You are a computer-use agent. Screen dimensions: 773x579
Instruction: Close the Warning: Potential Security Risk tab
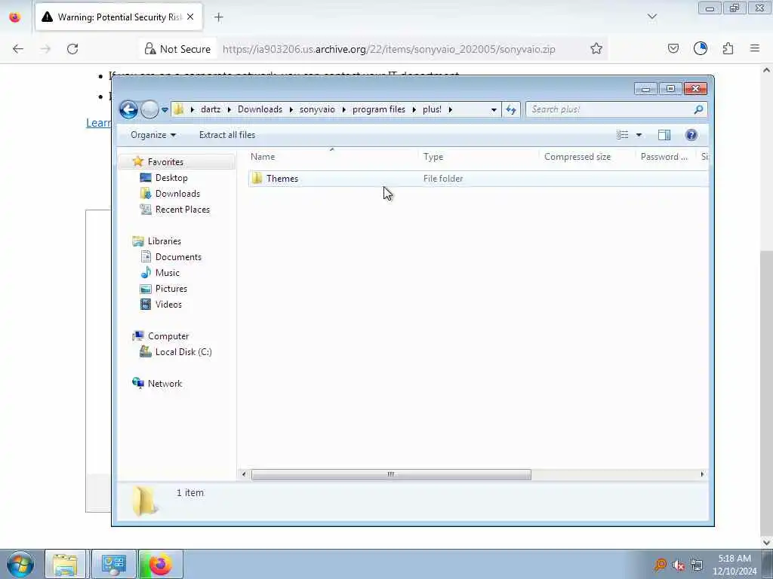pos(190,17)
